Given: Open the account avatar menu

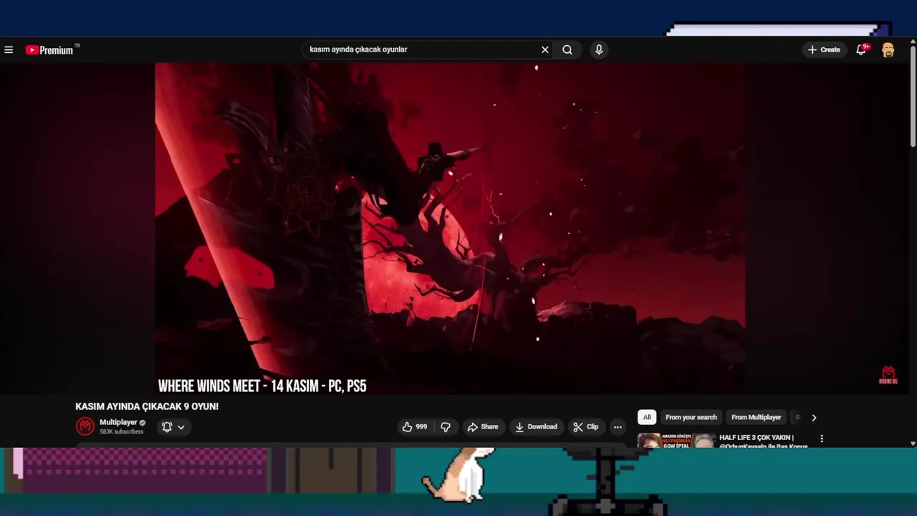Looking at the screenshot, I should 888,49.
